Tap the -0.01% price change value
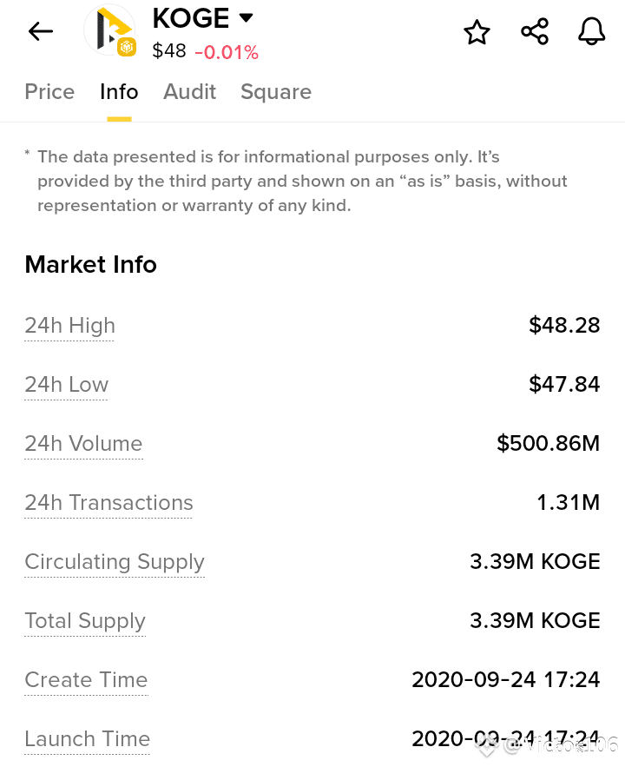 pos(227,52)
